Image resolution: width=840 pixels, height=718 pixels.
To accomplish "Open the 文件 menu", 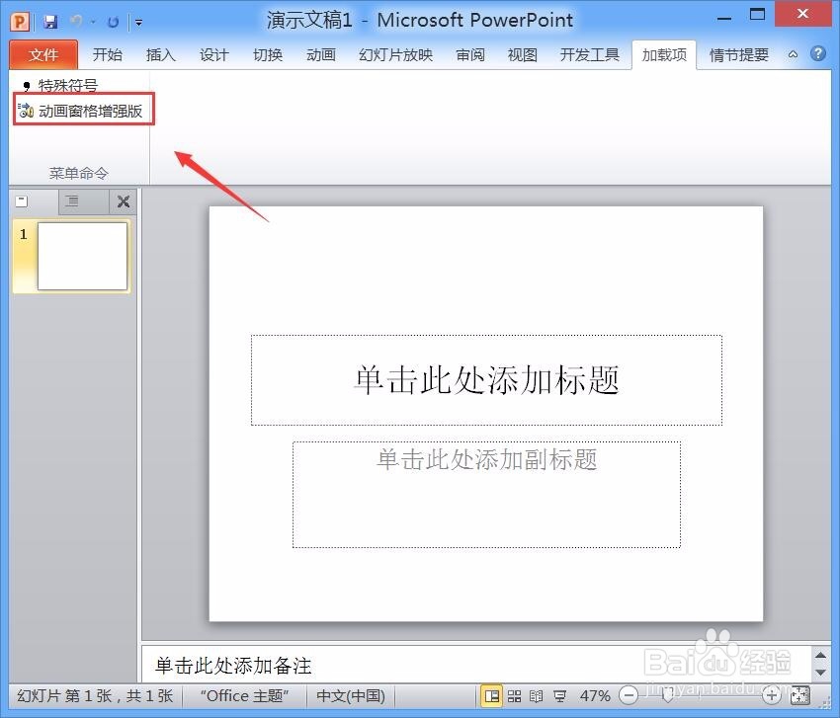I will (x=43, y=54).
